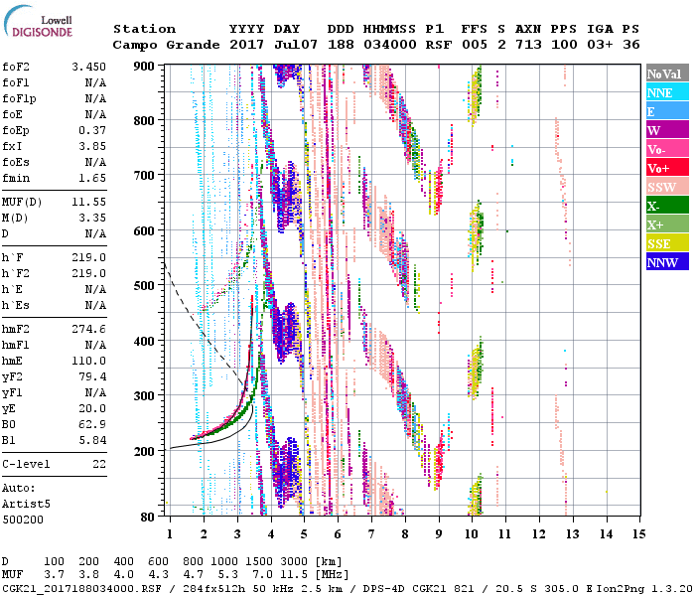Select the 900 km tick on height axis
This screenshot has width=695, height=596.
pyautogui.click(x=147, y=66)
